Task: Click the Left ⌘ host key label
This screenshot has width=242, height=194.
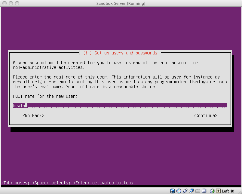Action: [x=228, y=191]
